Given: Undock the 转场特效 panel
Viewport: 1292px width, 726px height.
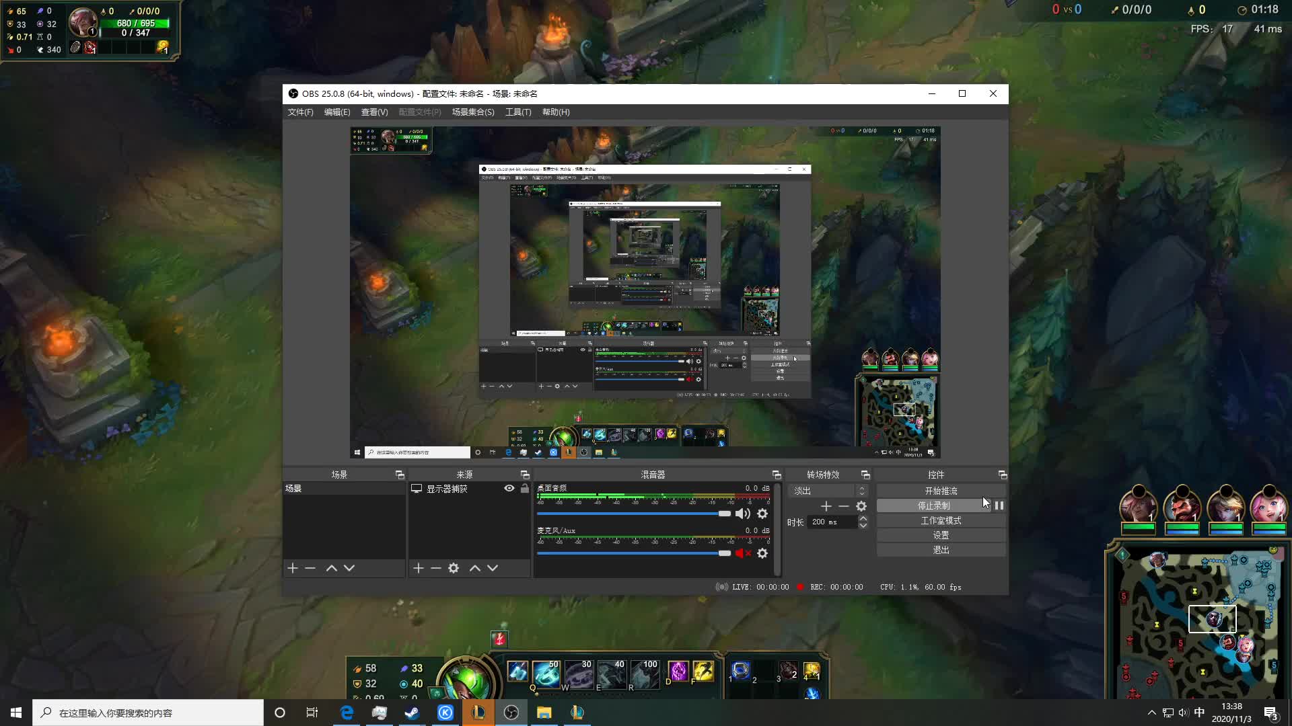Looking at the screenshot, I should point(865,475).
